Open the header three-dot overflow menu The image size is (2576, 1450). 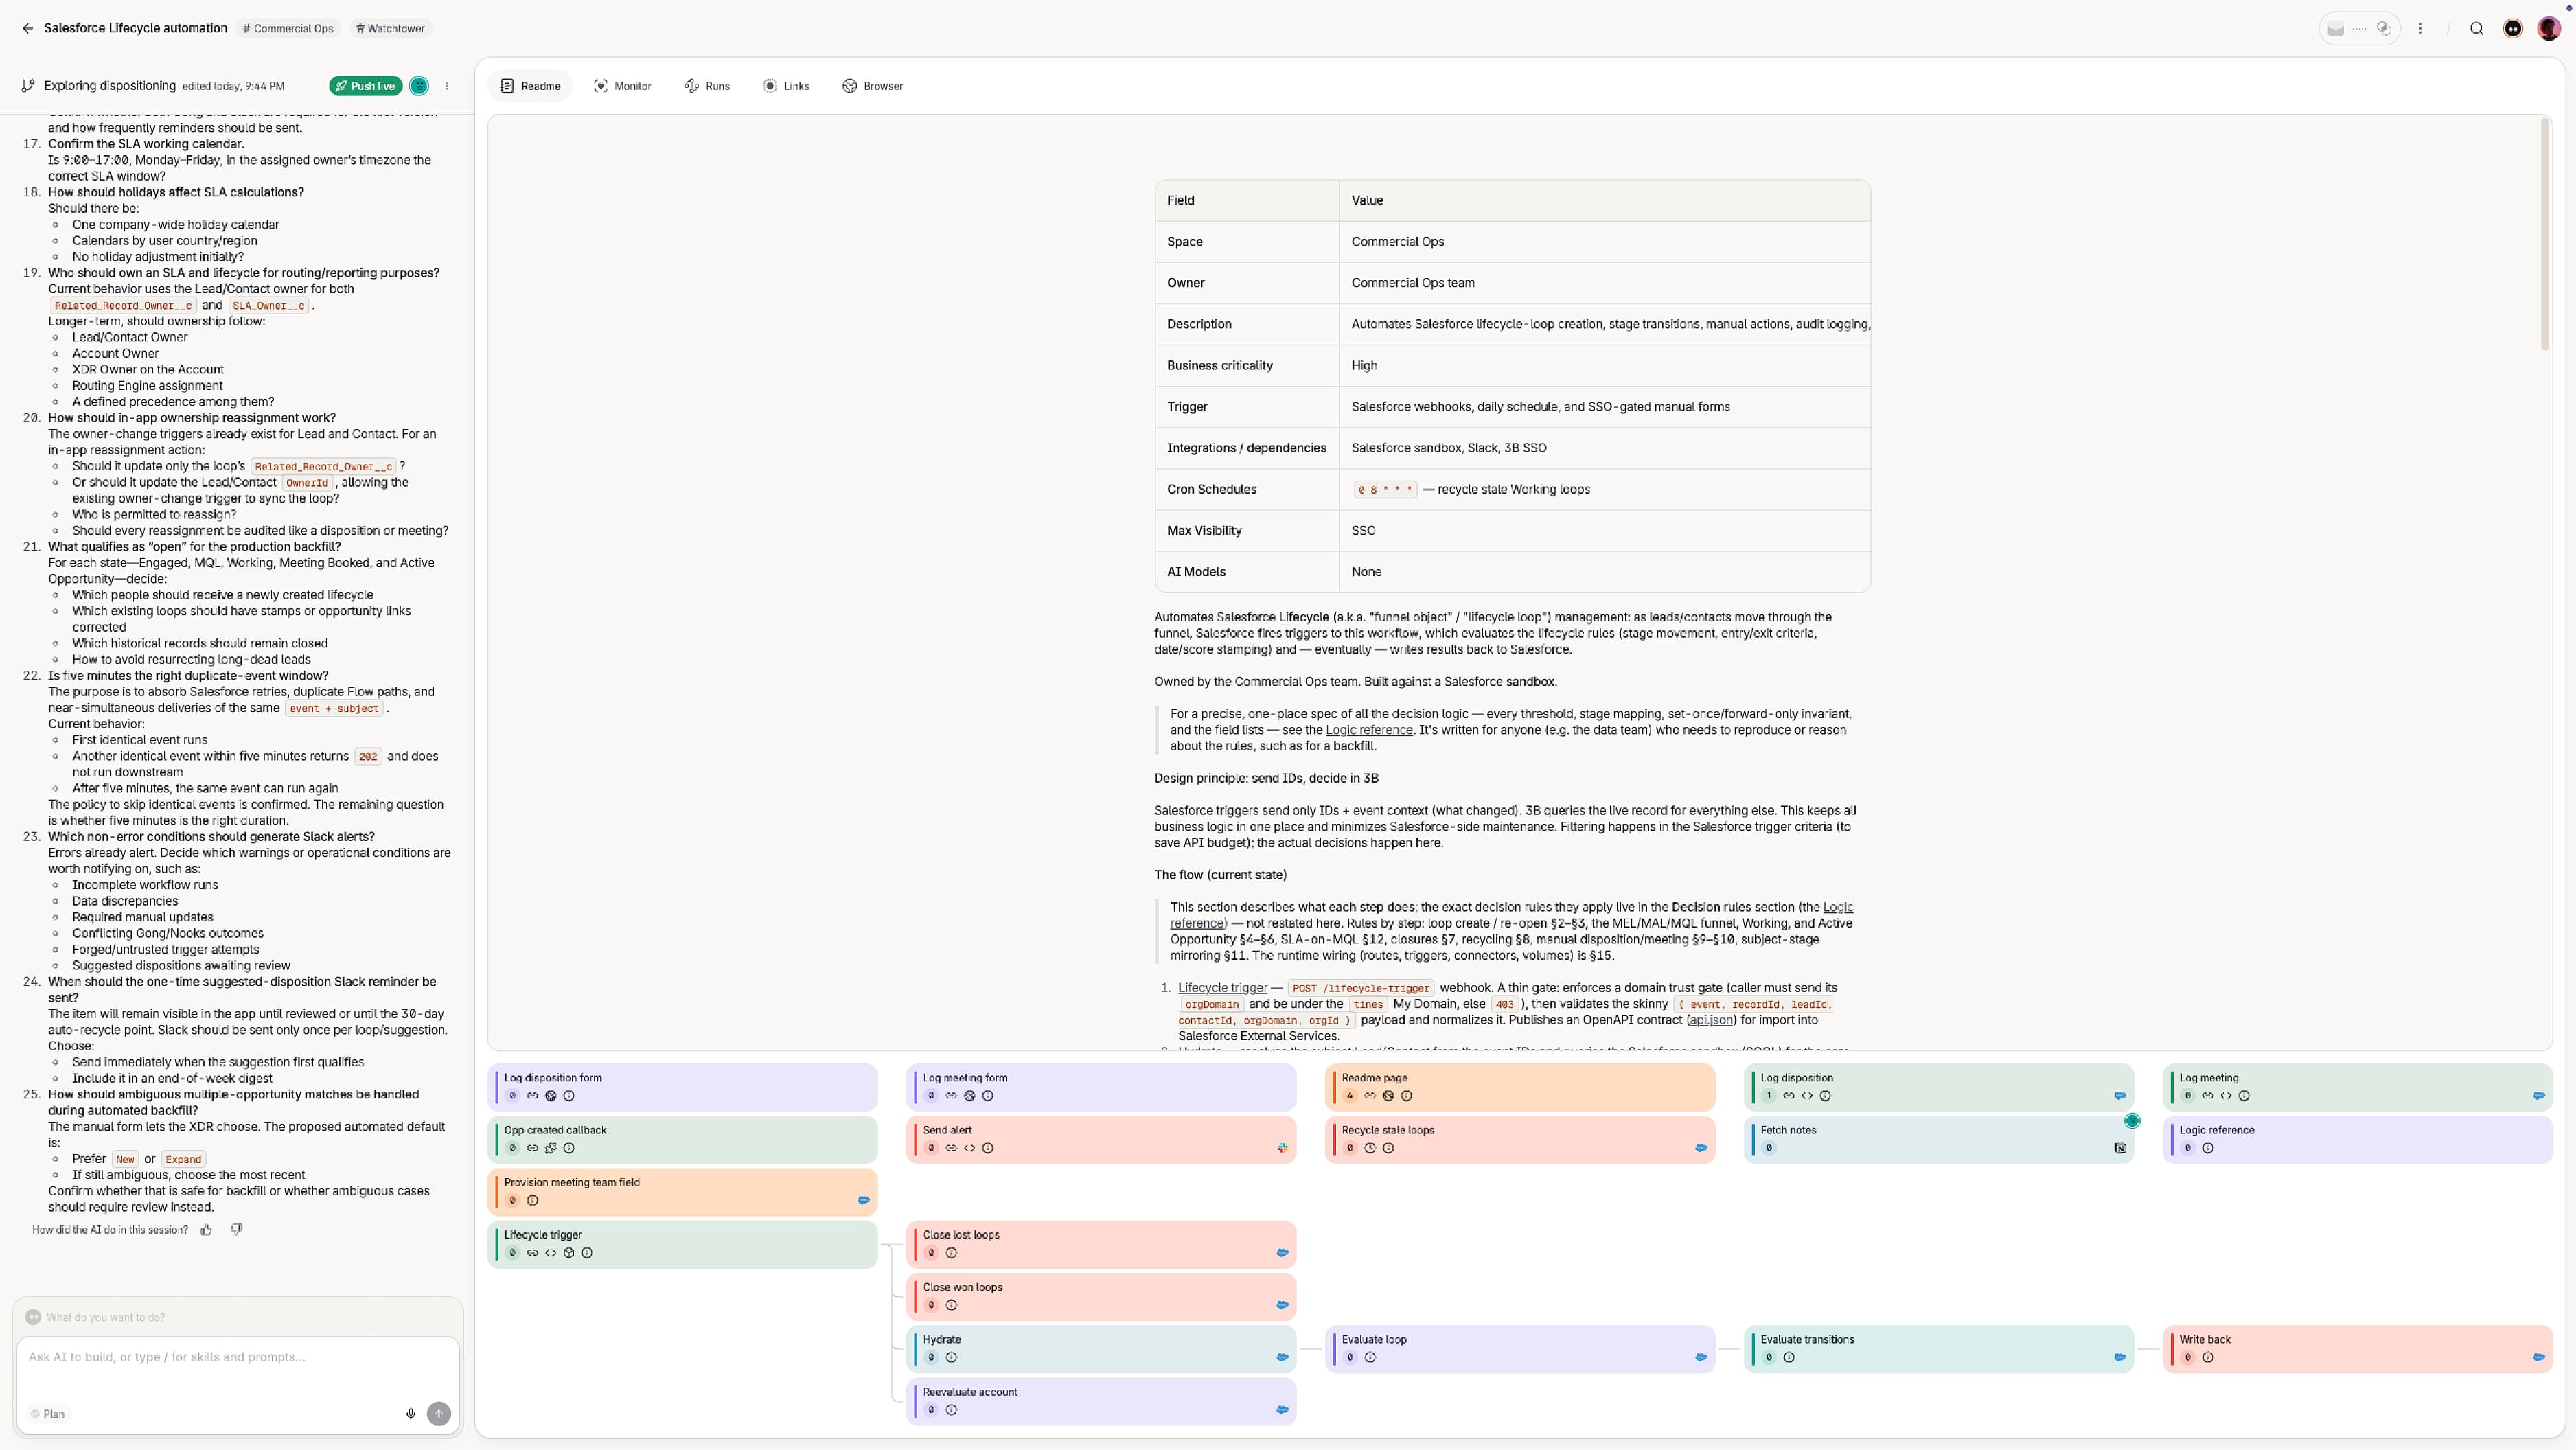2420,29
